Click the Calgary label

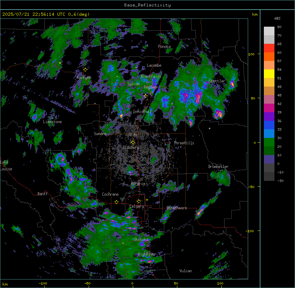click(x=137, y=206)
